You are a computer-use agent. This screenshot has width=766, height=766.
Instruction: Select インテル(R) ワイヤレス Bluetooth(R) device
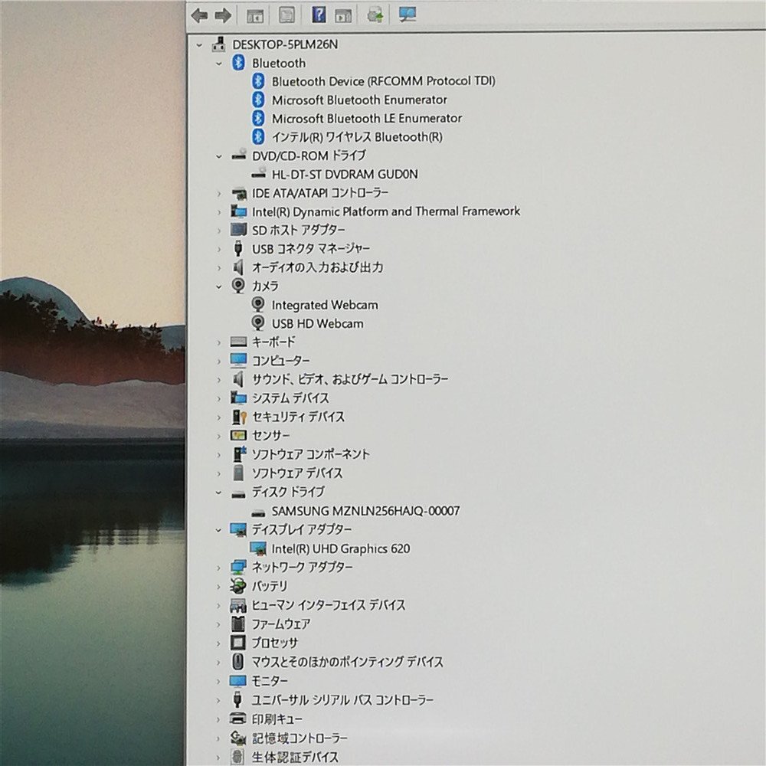[x=357, y=137]
